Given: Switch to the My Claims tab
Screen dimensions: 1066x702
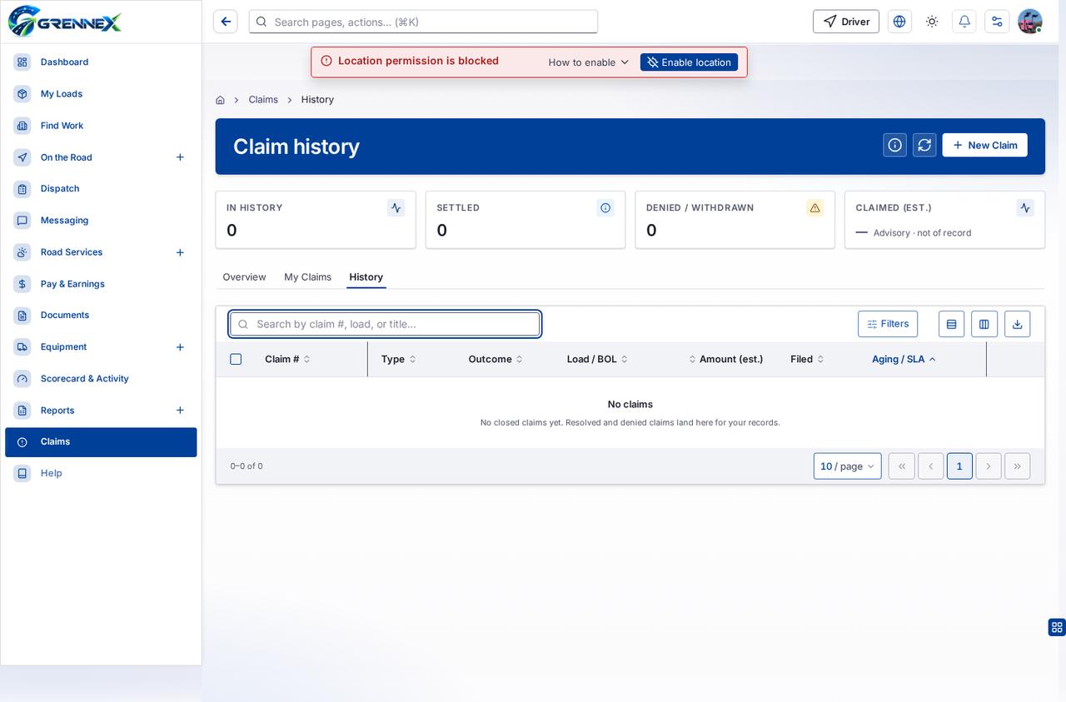Looking at the screenshot, I should tap(307, 276).
